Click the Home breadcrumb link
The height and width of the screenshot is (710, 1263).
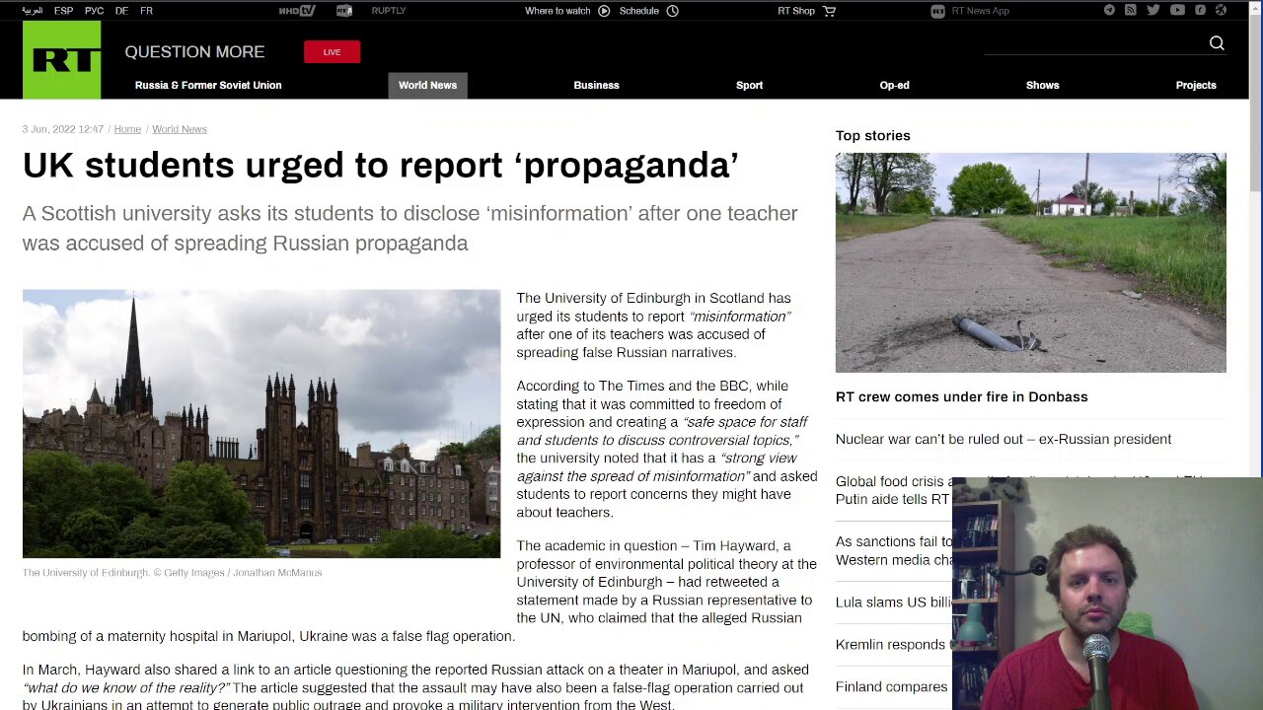[x=127, y=129]
